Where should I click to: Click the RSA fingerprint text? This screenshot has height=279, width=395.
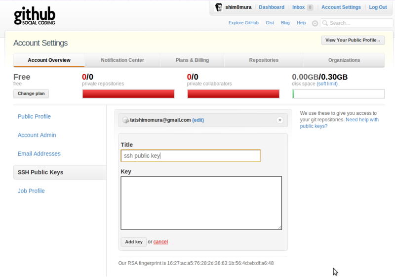click(x=196, y=263)
